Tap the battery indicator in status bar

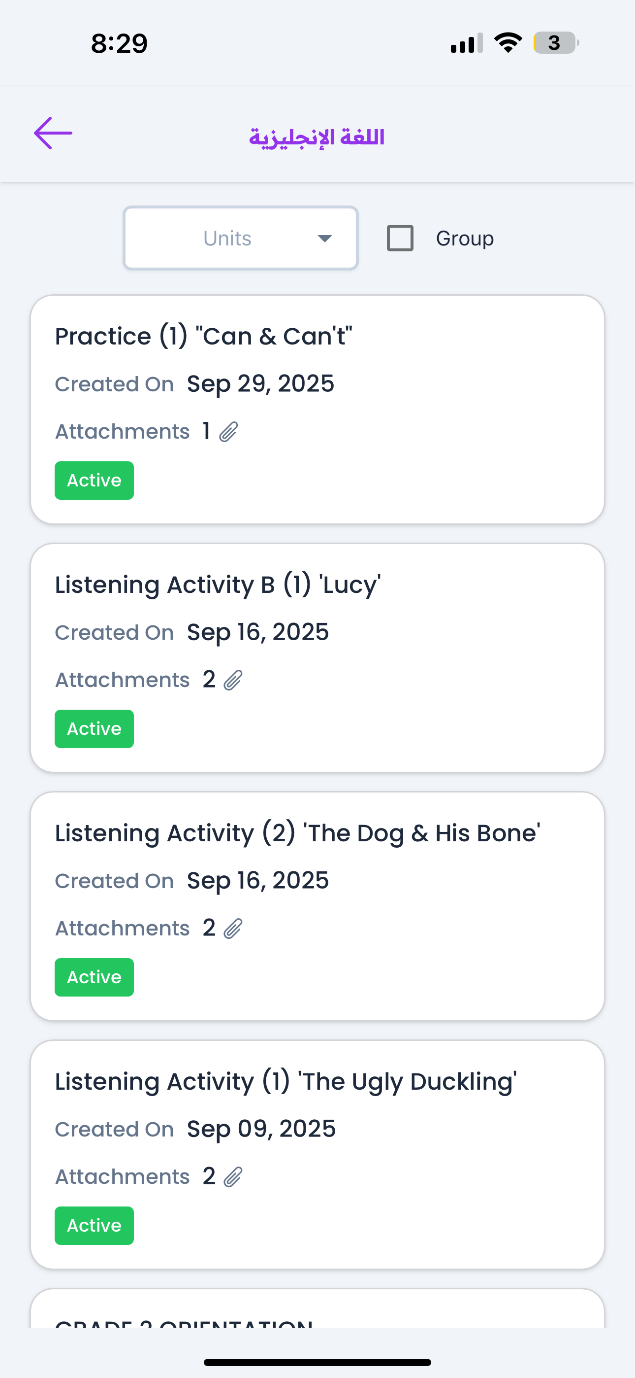[x=555, y=43]
